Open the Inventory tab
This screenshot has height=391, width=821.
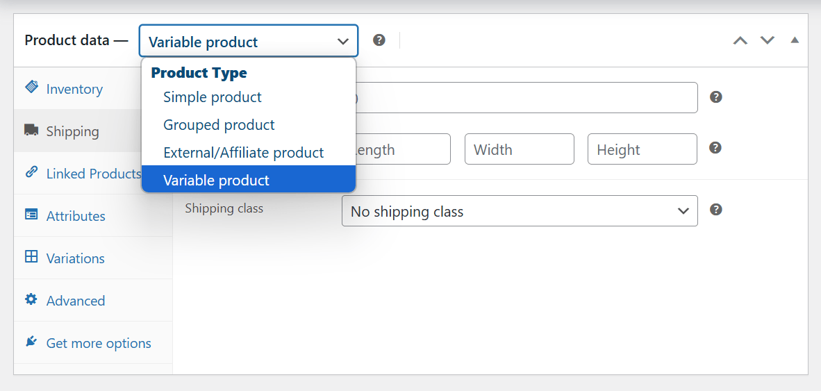[x=92, y=88]
